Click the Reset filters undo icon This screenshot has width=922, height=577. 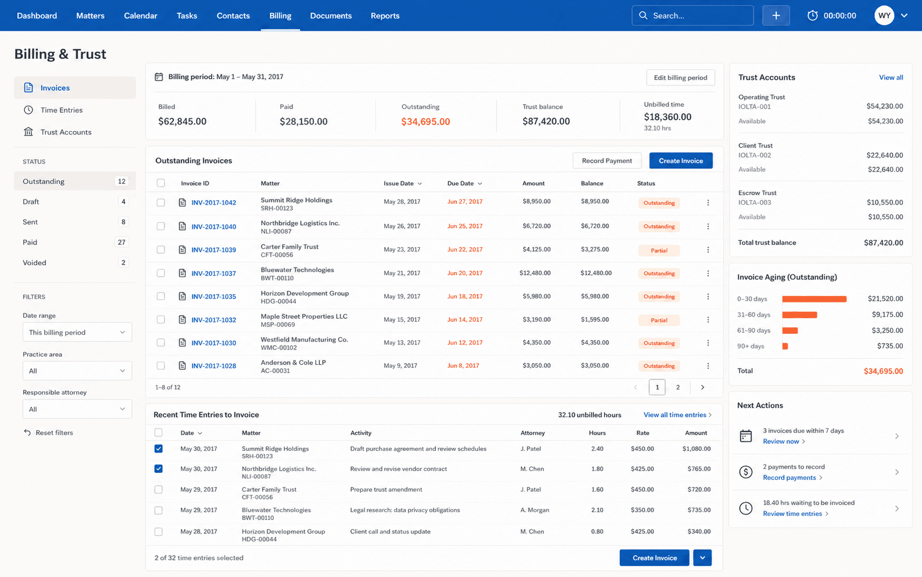[27, 433]
